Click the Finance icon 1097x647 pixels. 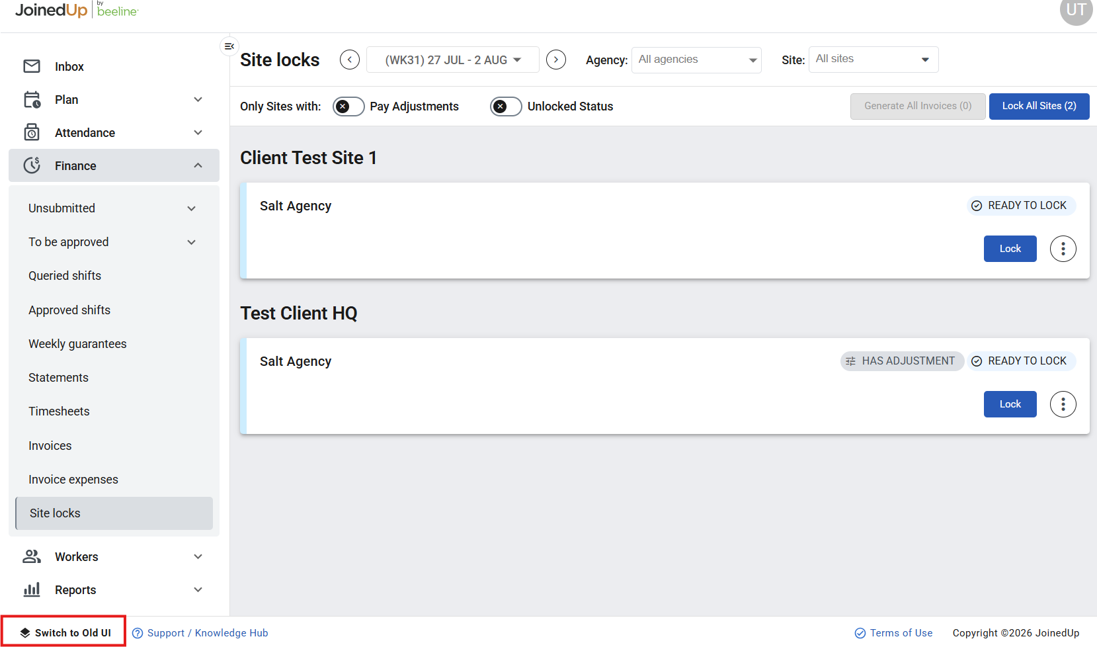pyautogui.click(x=32, y=165)
